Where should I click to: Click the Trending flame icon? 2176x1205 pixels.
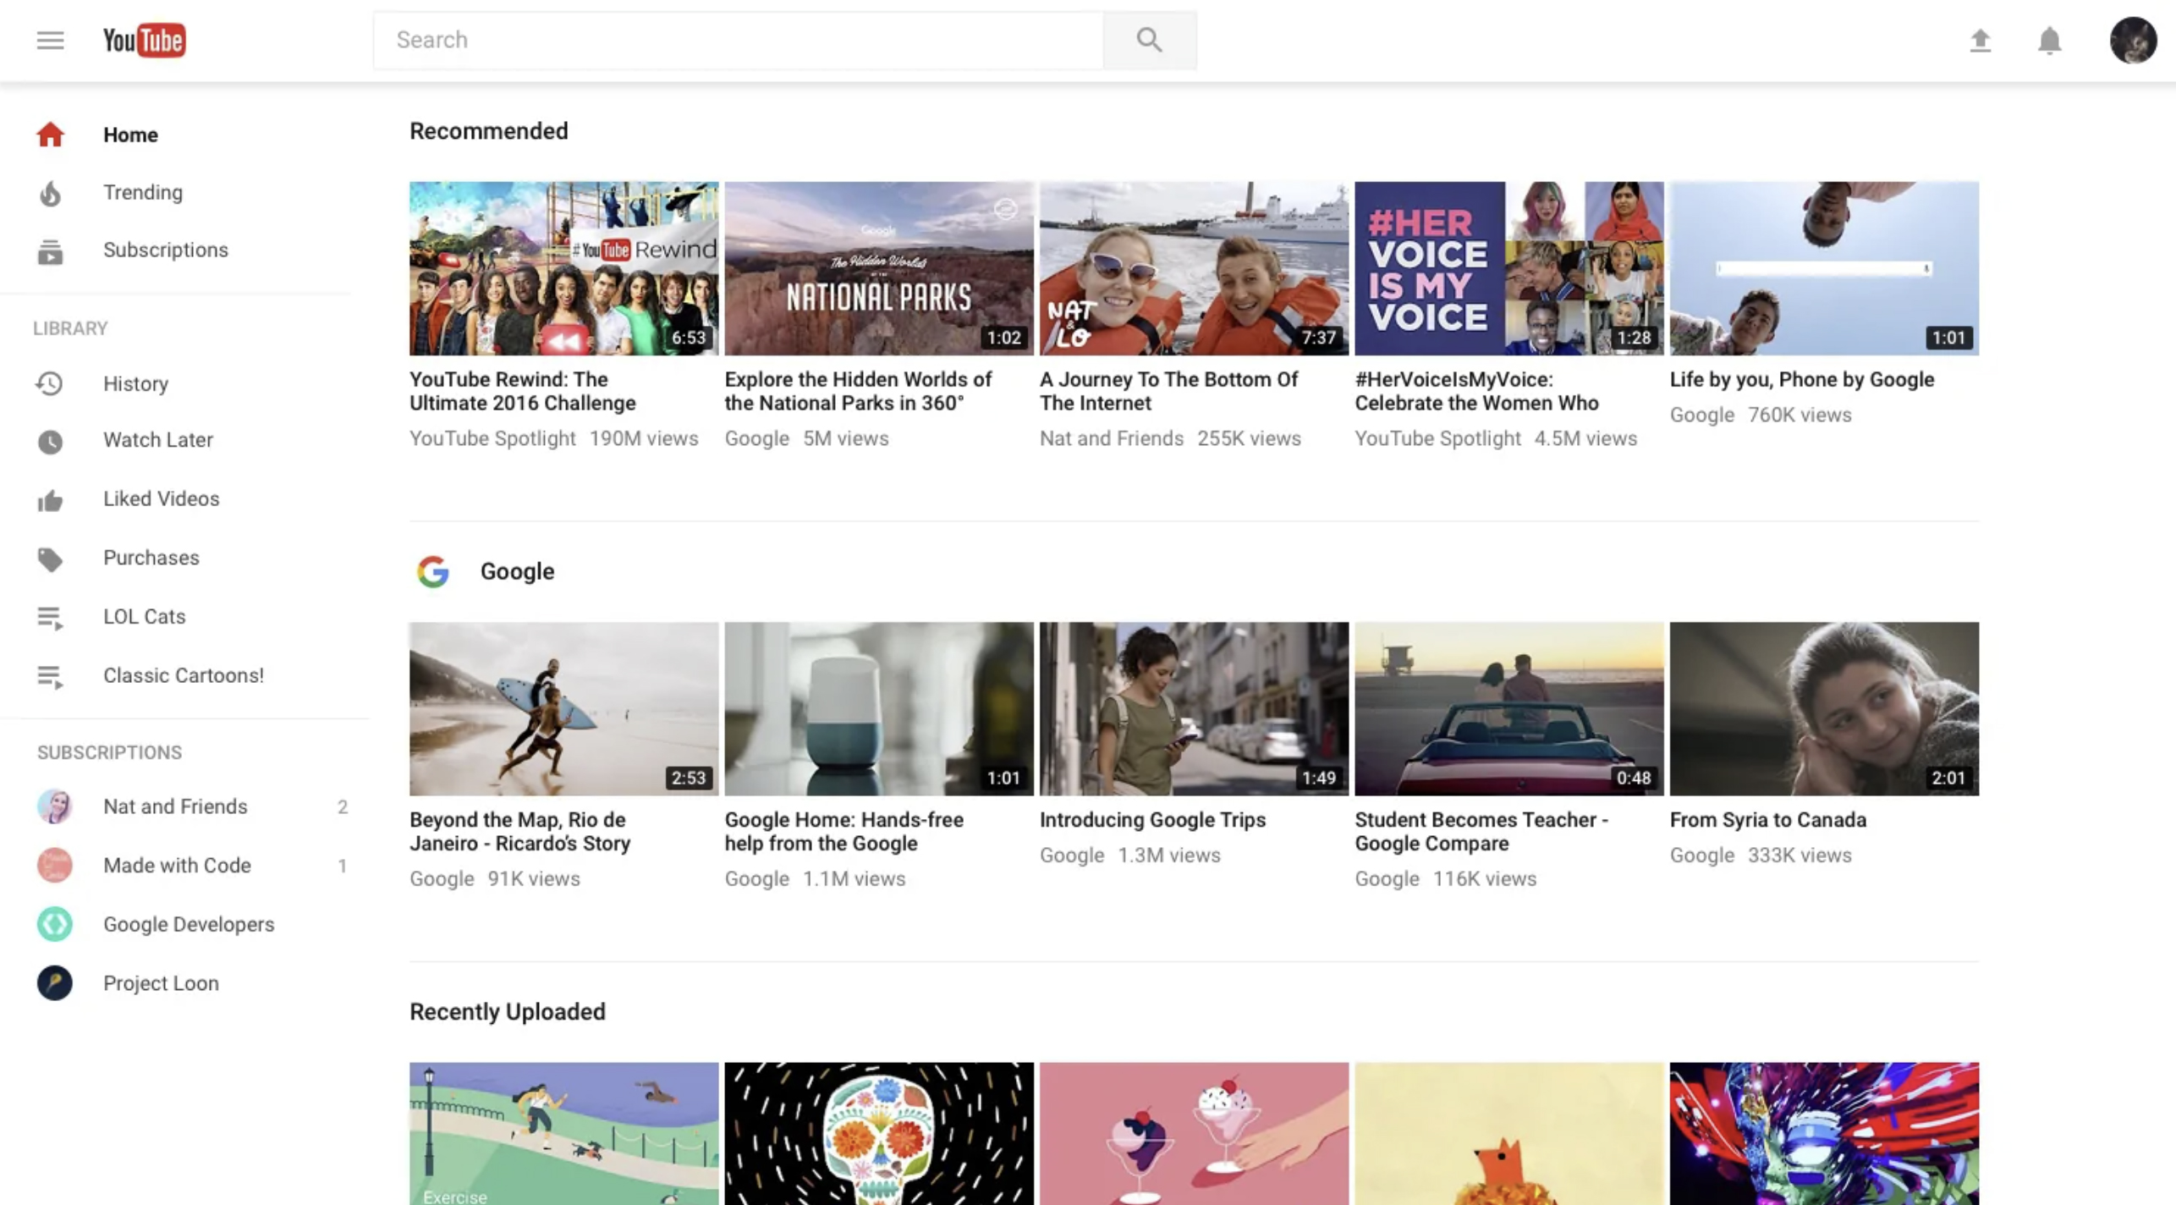click(50, 193)
